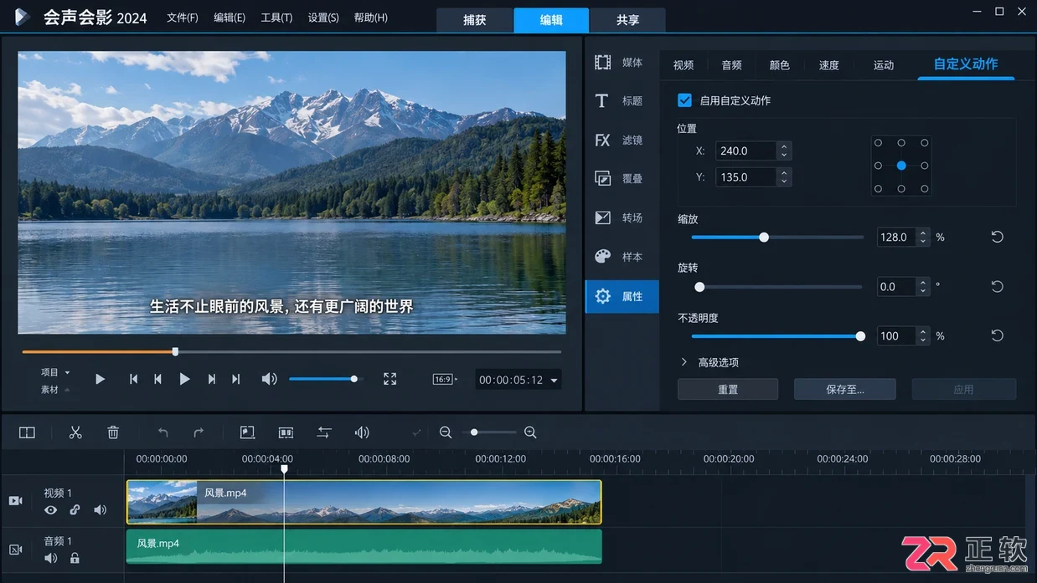Decrease Y position with down stepper arrow

[784, 182]
